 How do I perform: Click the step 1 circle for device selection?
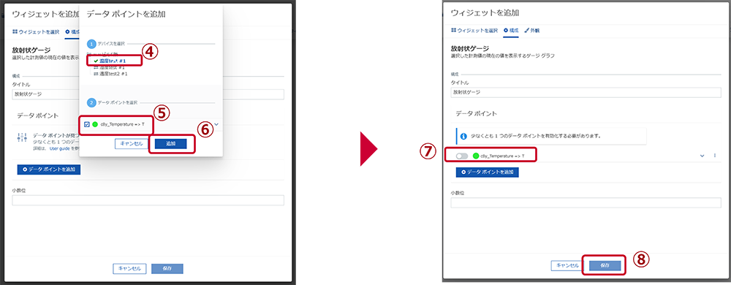(x=91, y=44)
